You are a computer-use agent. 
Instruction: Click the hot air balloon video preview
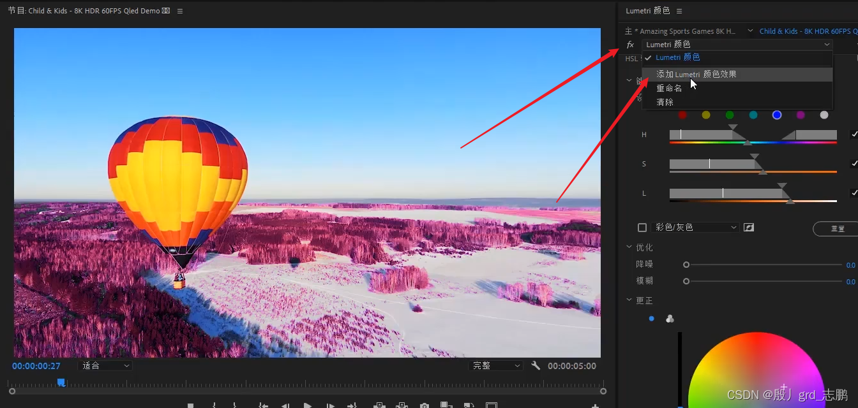click(307, 193)
